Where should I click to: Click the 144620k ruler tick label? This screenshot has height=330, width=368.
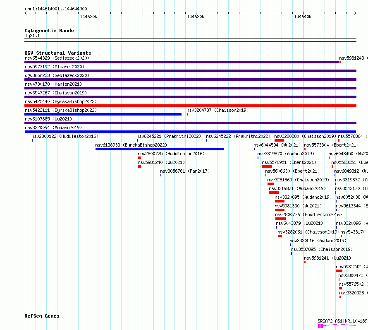(88, 17)
